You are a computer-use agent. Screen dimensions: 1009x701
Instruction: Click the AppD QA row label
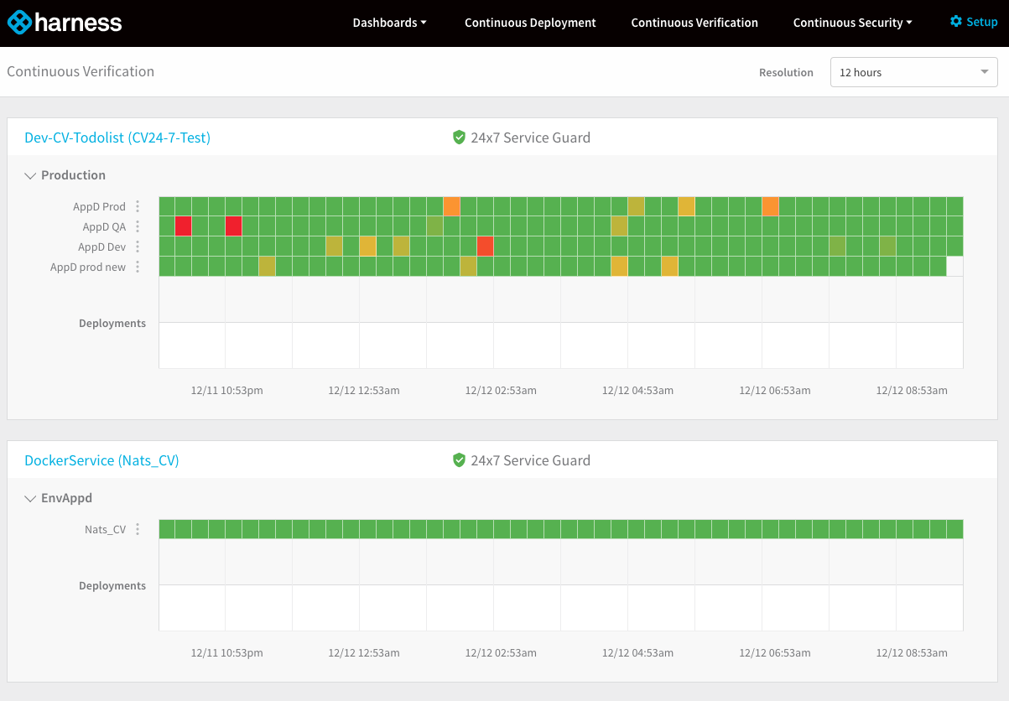(104, 226)
